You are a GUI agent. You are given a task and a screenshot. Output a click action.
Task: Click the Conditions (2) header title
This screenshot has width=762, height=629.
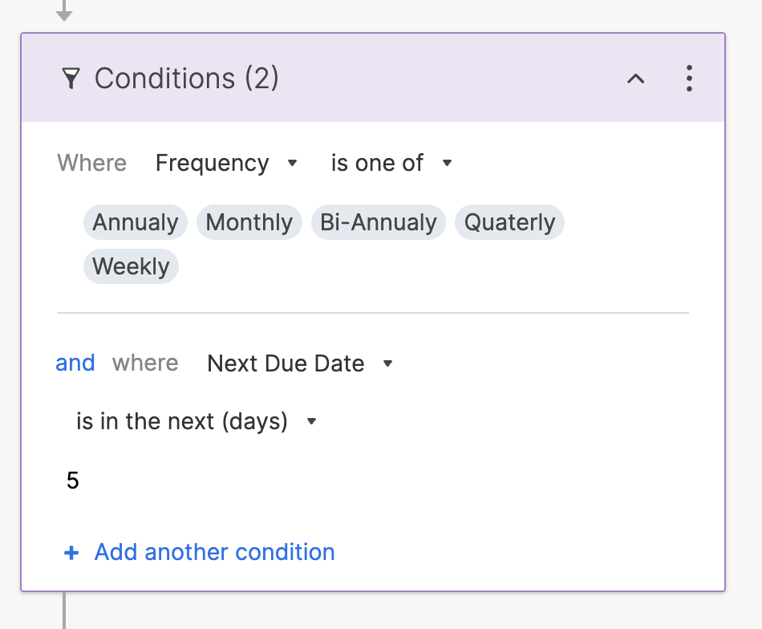click(187, 79)
